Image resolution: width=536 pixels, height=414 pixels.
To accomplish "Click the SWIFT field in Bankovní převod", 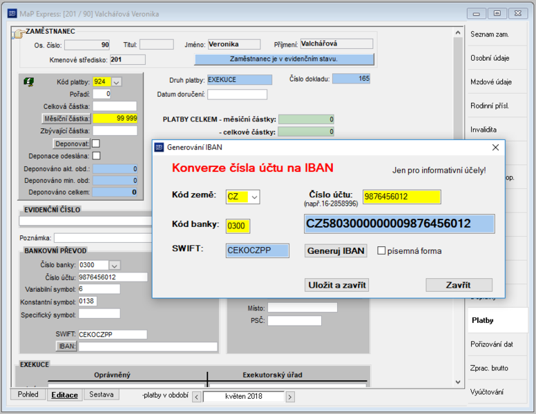I will [113, 335].
